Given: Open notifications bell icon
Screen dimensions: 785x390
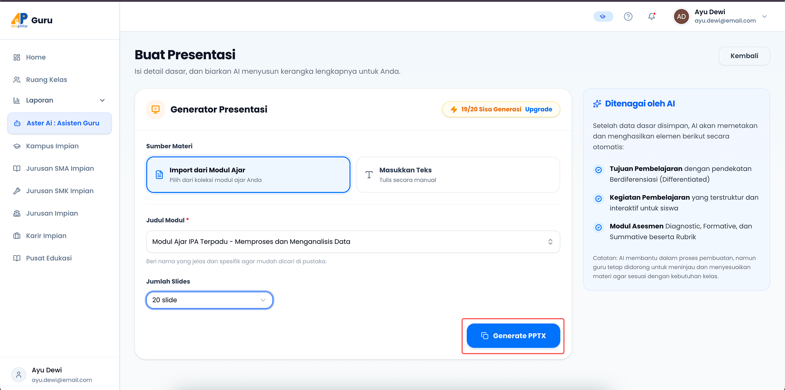Looking at the screenshot, I should (x=652, y=16).
